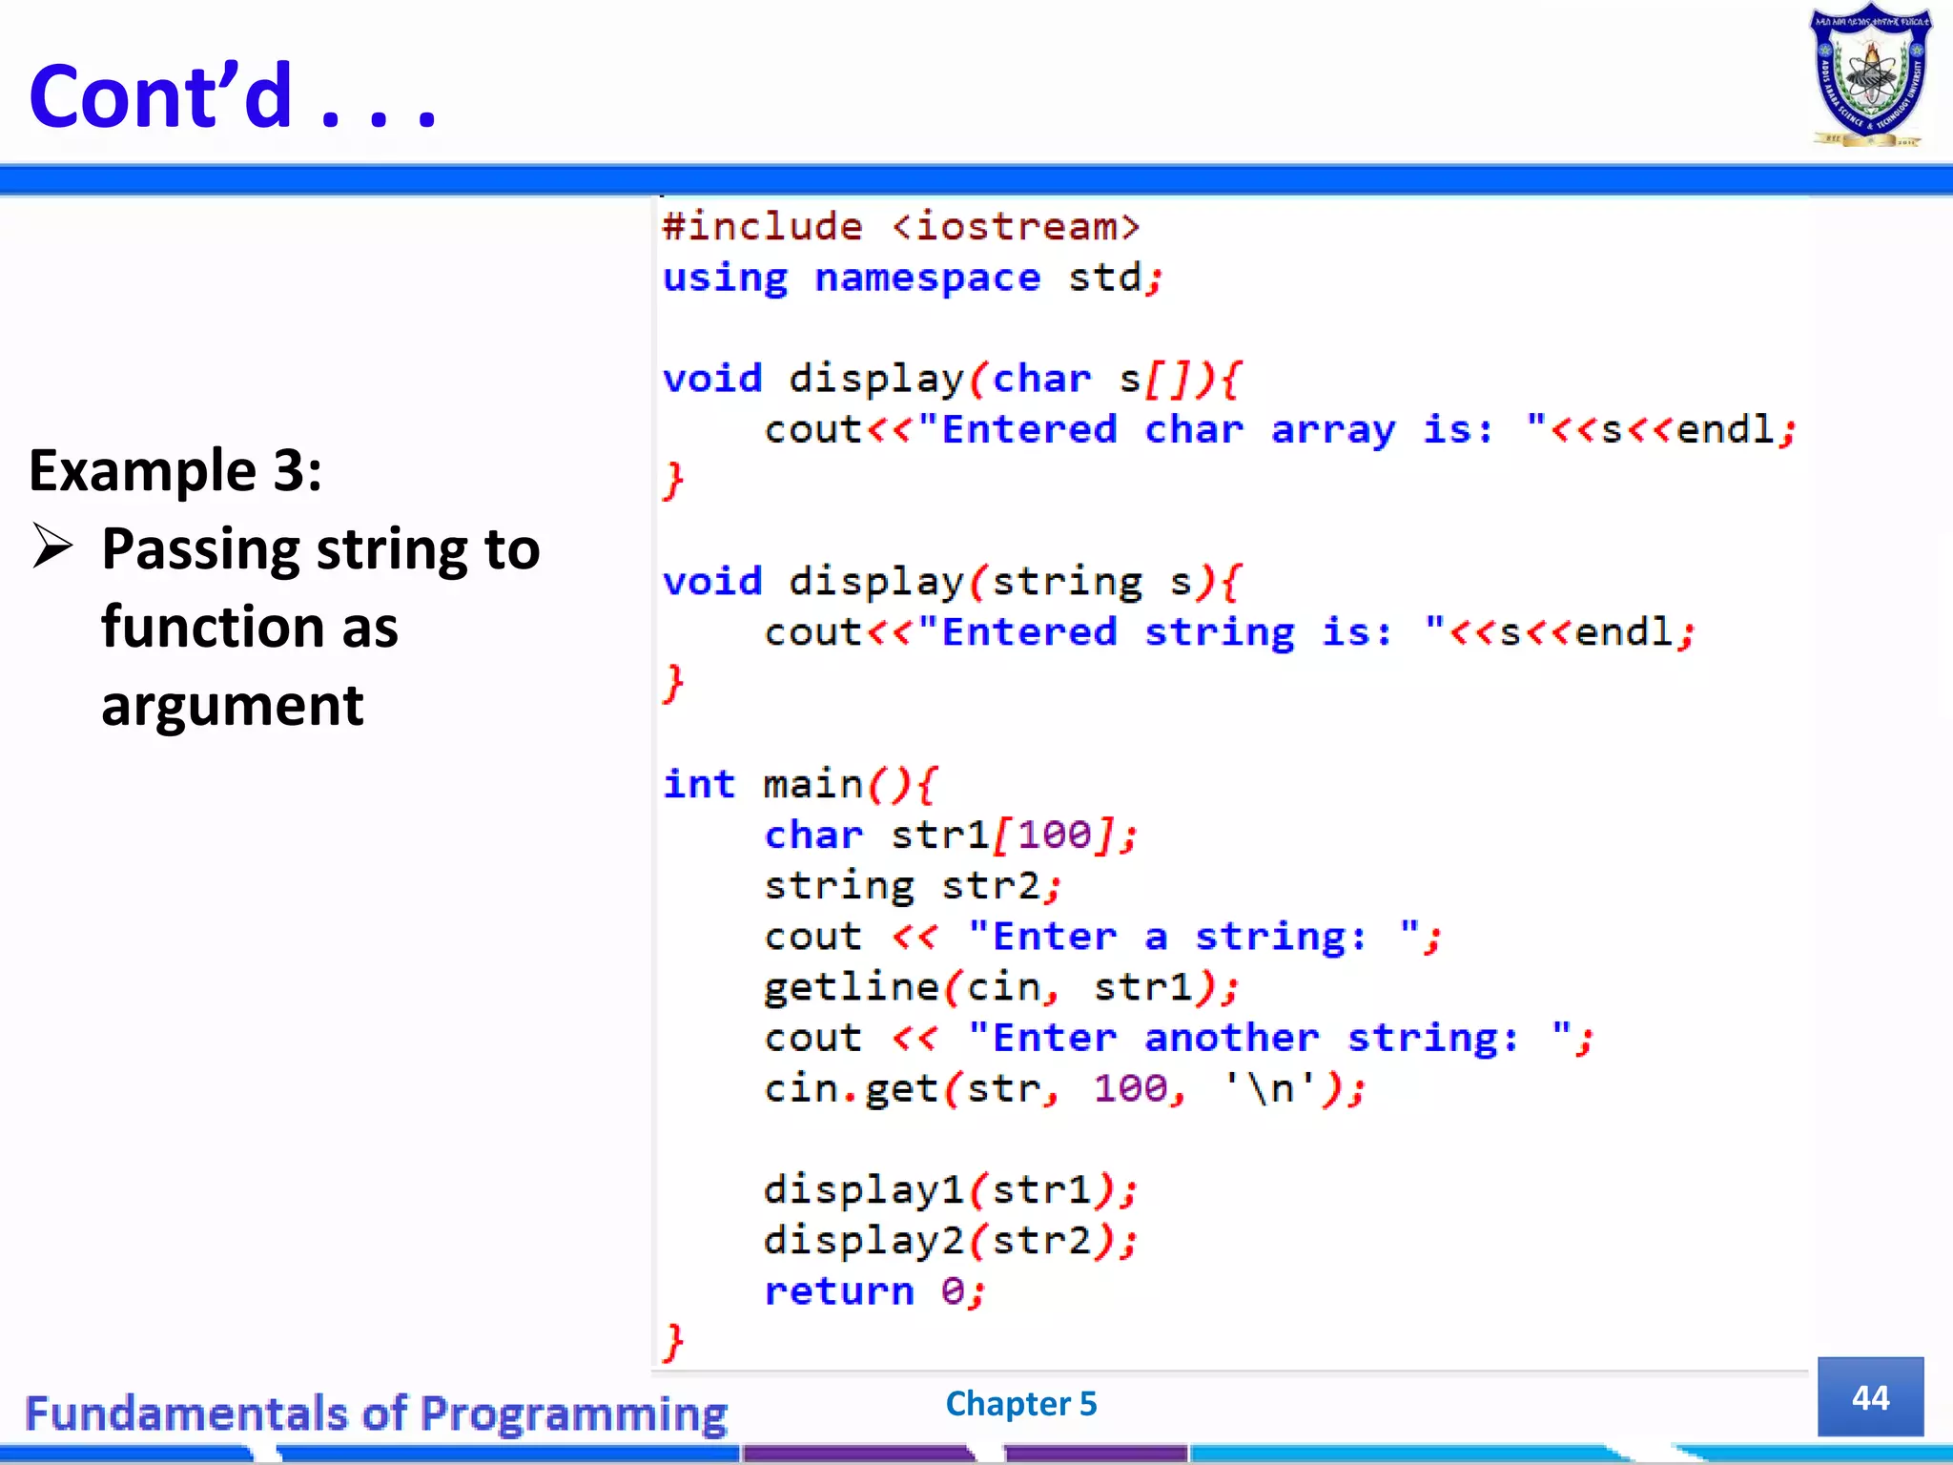Viewport: 1953px width, 1465px height.
Task: Click the Fundamentals of Programming footer text
Action: pos(376,1413)
